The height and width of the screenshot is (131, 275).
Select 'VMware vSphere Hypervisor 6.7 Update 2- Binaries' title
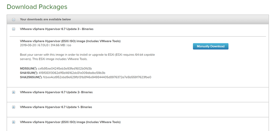(x=56, y=92)
